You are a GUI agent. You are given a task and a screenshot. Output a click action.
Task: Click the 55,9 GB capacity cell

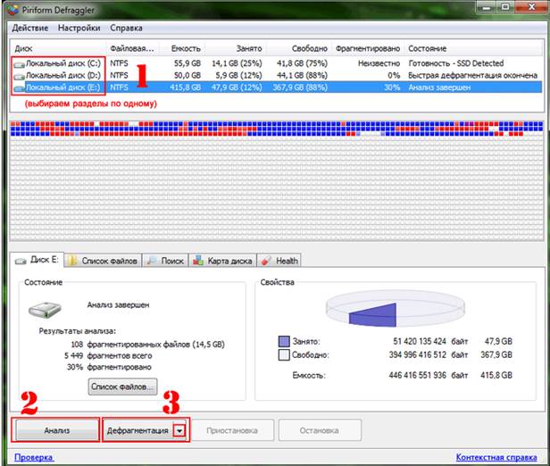187,63
